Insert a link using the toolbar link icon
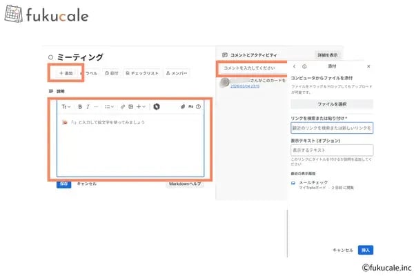 123,107
